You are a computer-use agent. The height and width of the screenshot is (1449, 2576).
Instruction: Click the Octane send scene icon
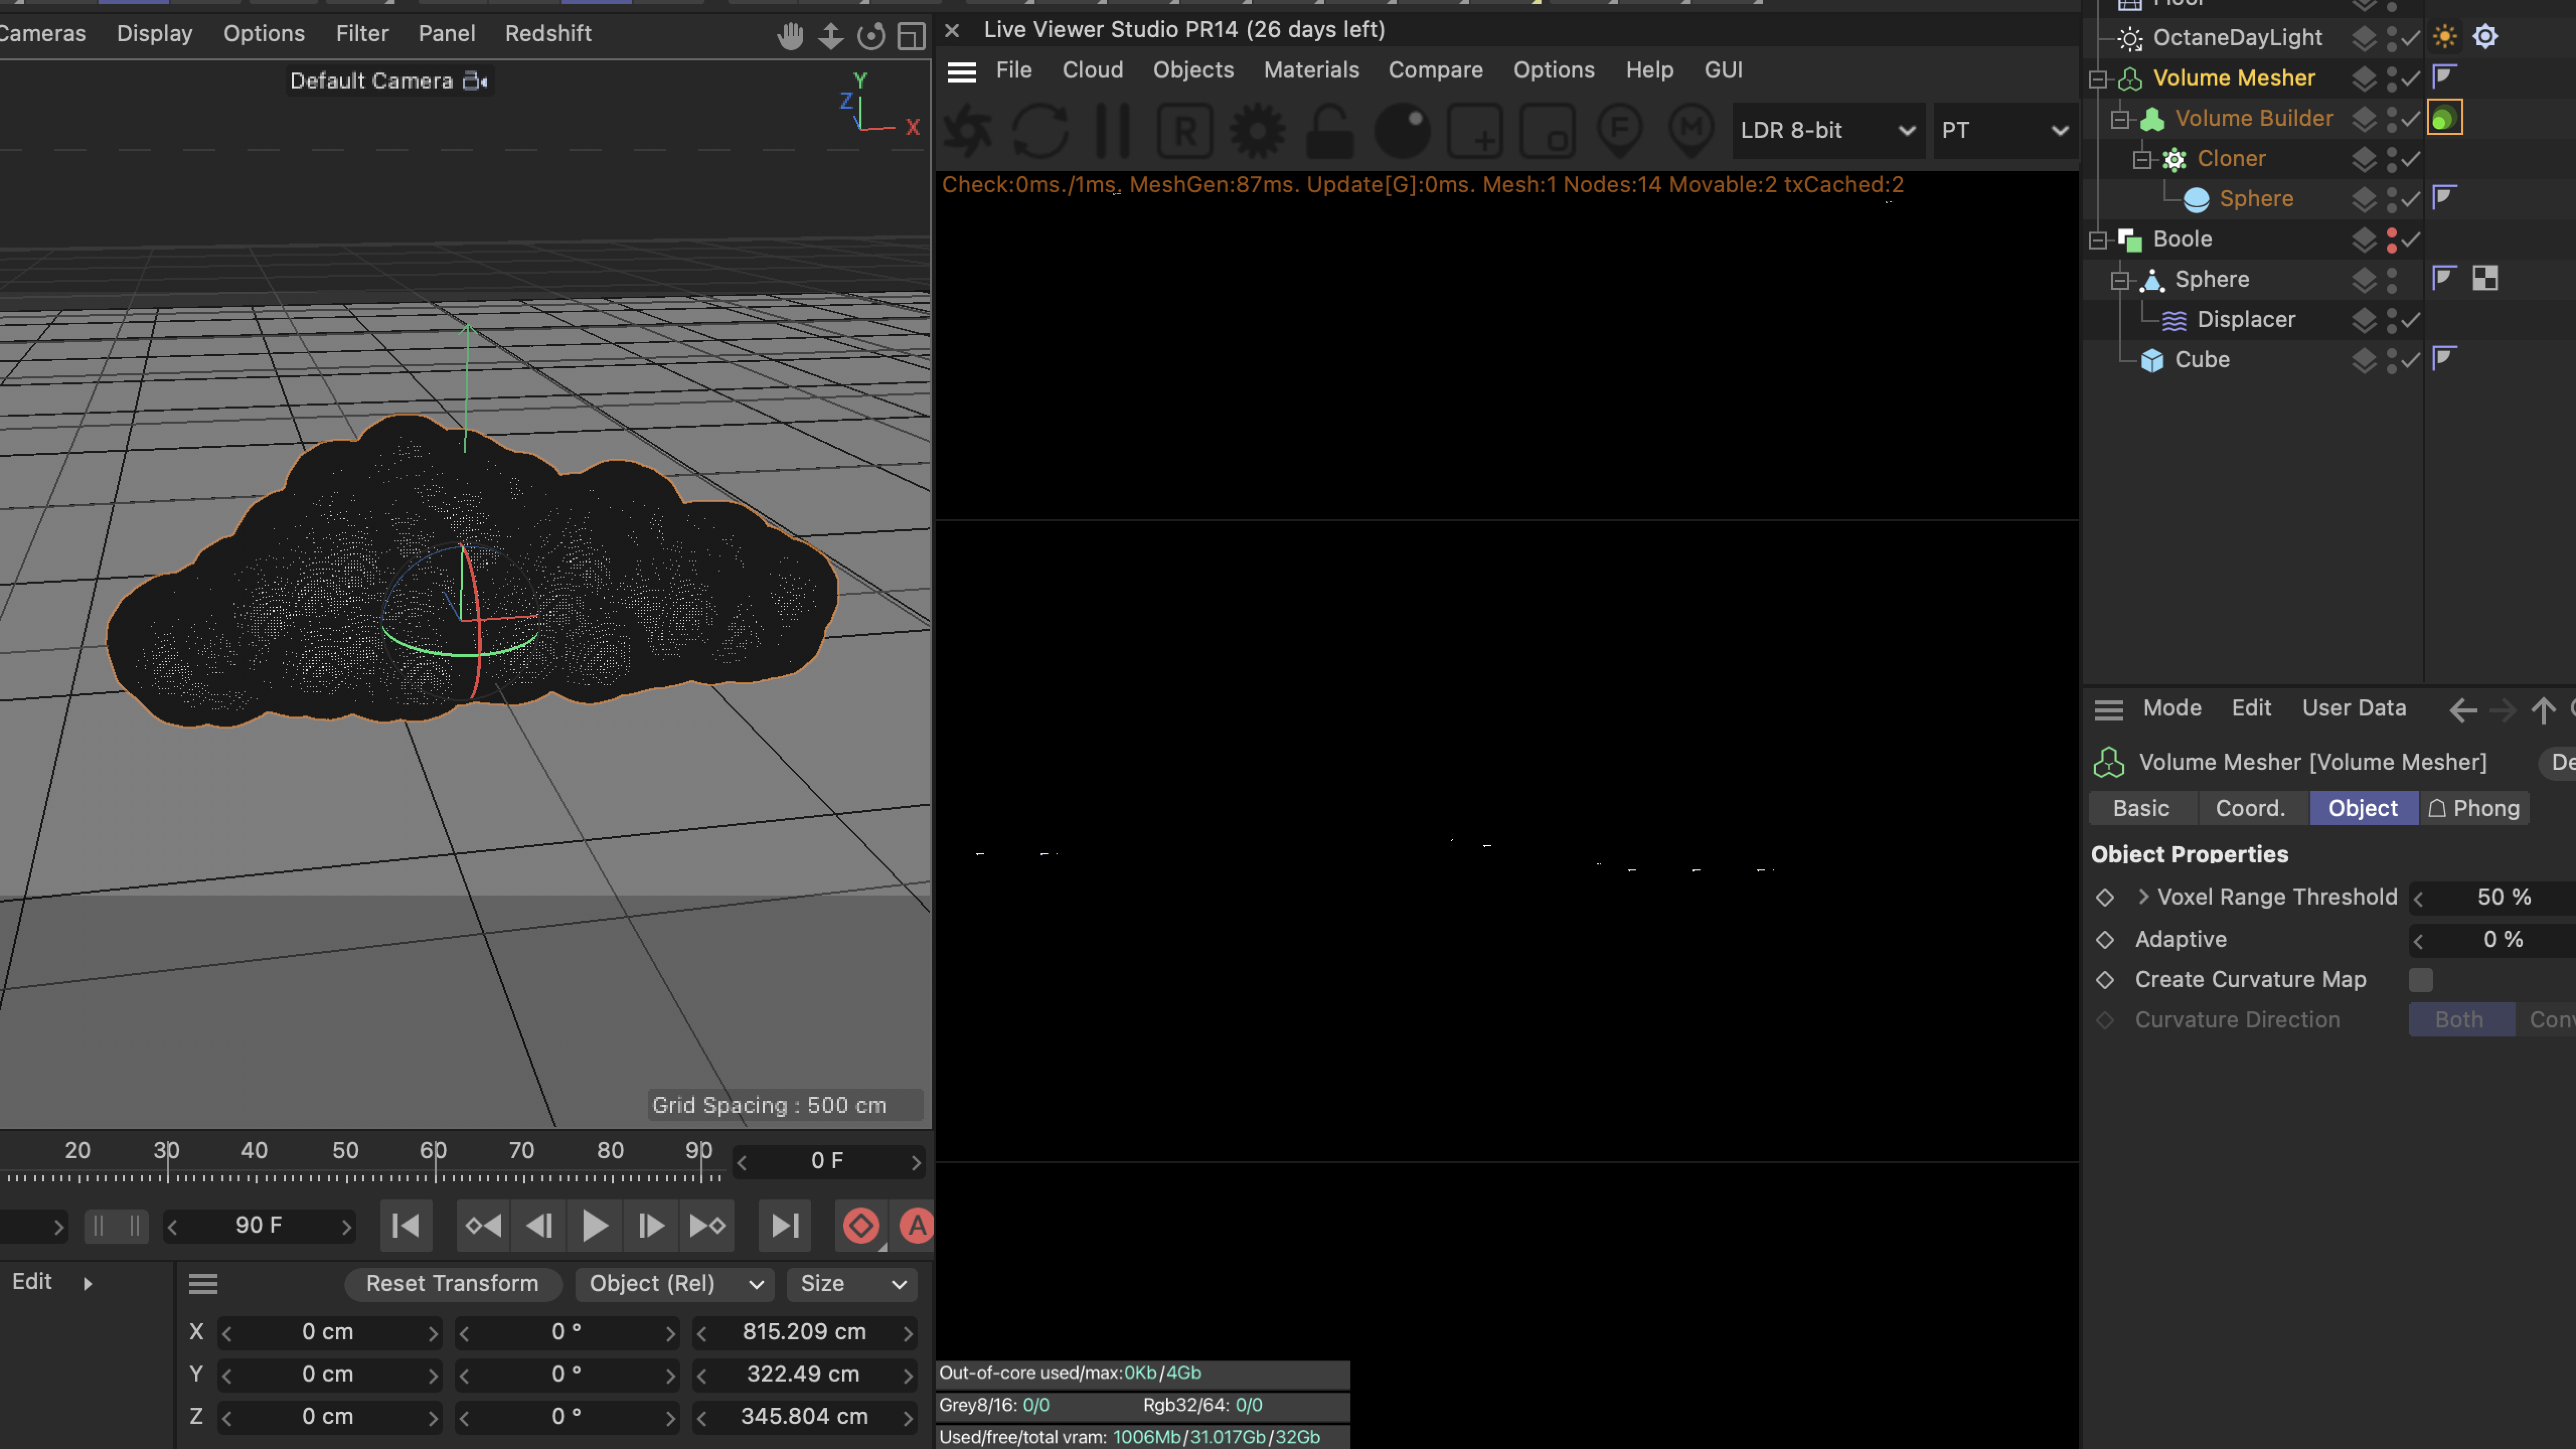tap(968, 130)
